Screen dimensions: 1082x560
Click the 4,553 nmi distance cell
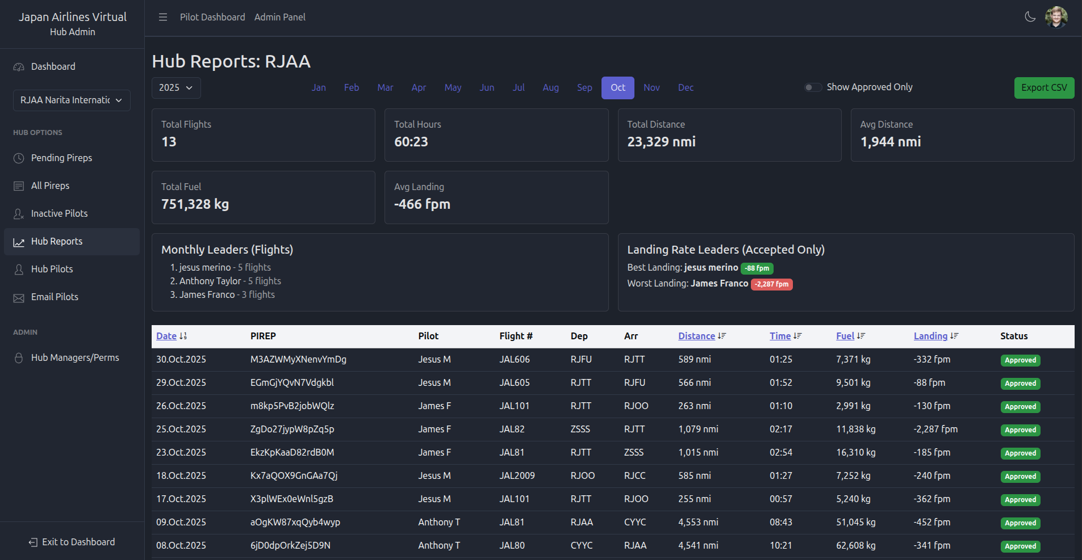(x=698, y=522)
